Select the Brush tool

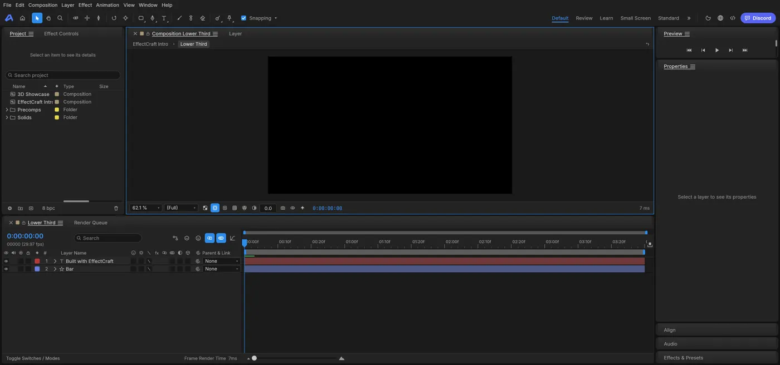[179, 18]
